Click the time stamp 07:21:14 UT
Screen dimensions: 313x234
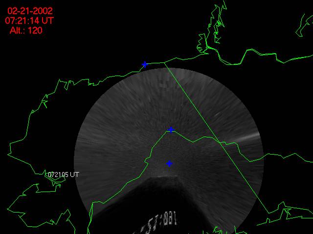coord(29,20)
